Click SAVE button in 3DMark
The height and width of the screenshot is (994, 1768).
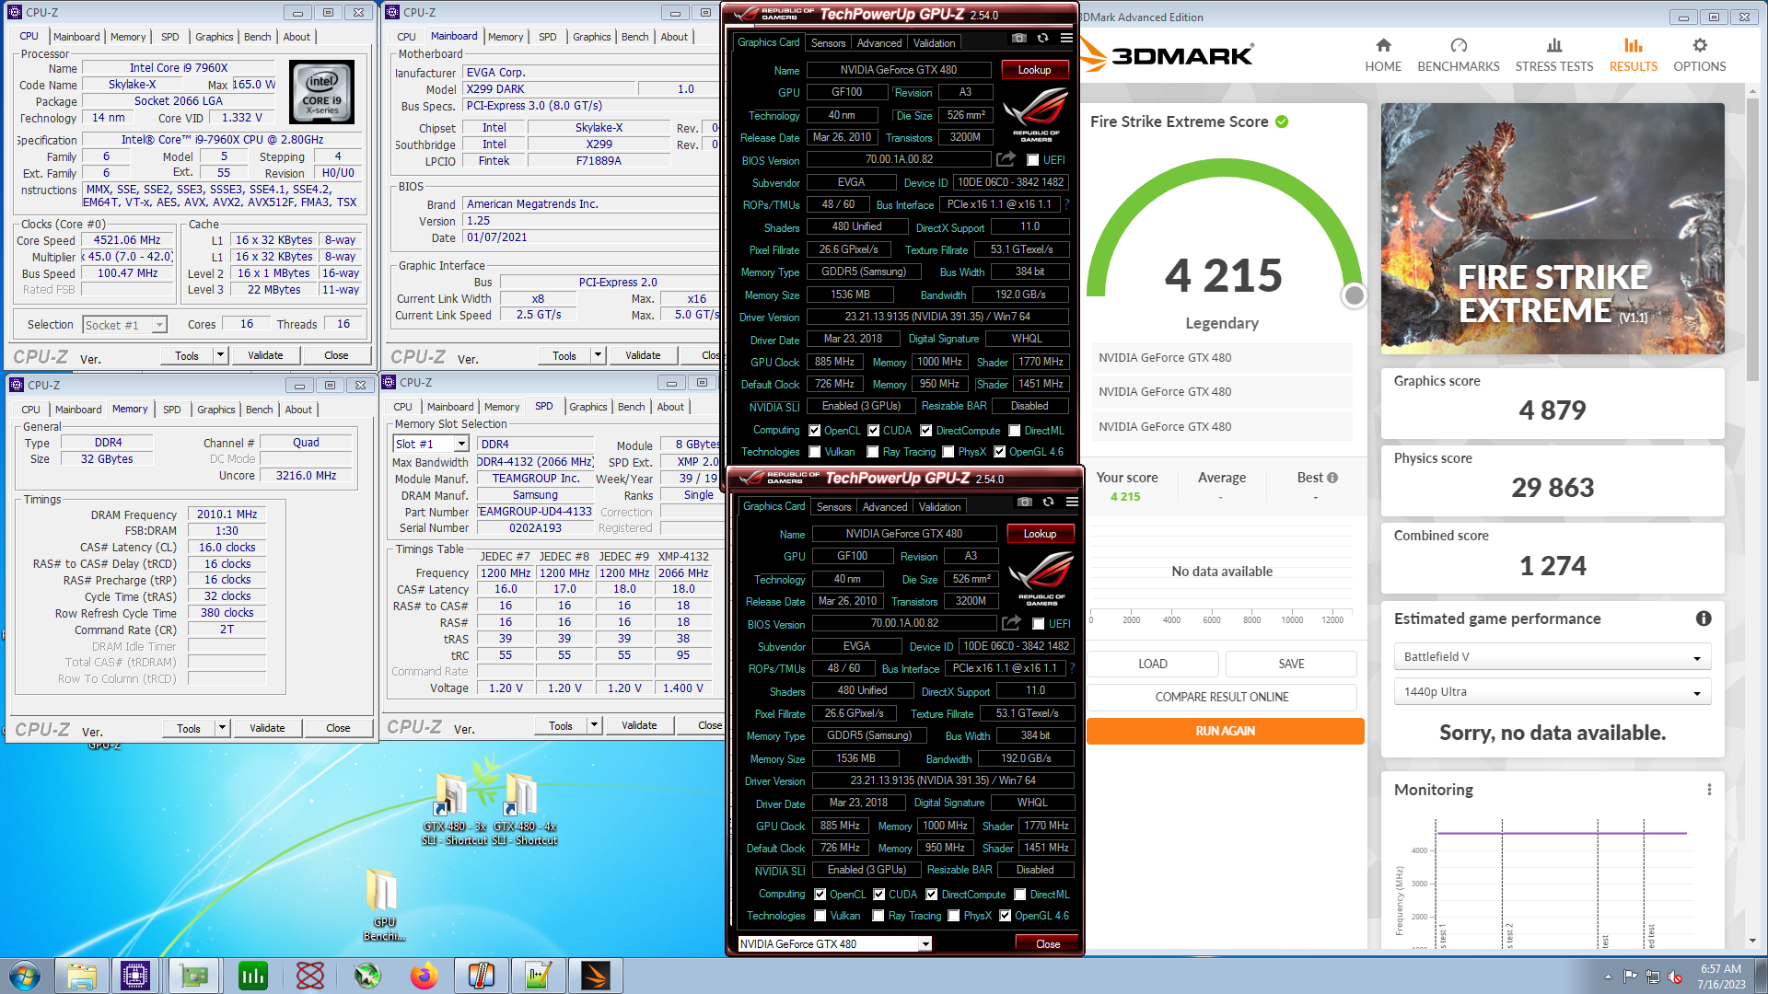(1291, 664)
